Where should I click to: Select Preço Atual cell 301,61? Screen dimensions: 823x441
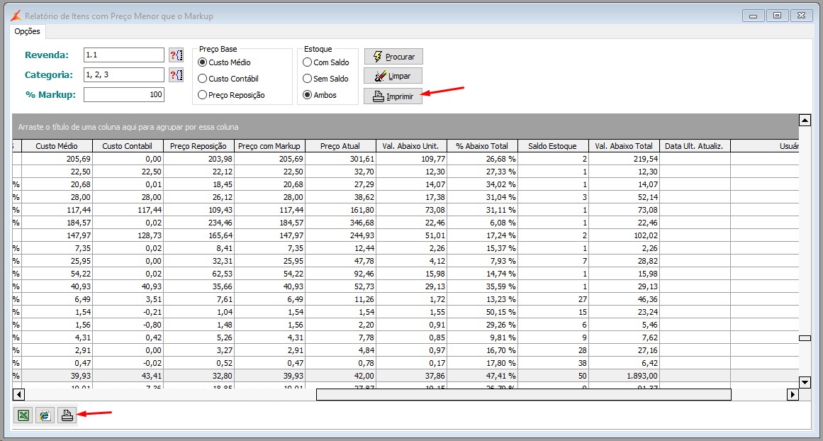[x=341, y=159]
